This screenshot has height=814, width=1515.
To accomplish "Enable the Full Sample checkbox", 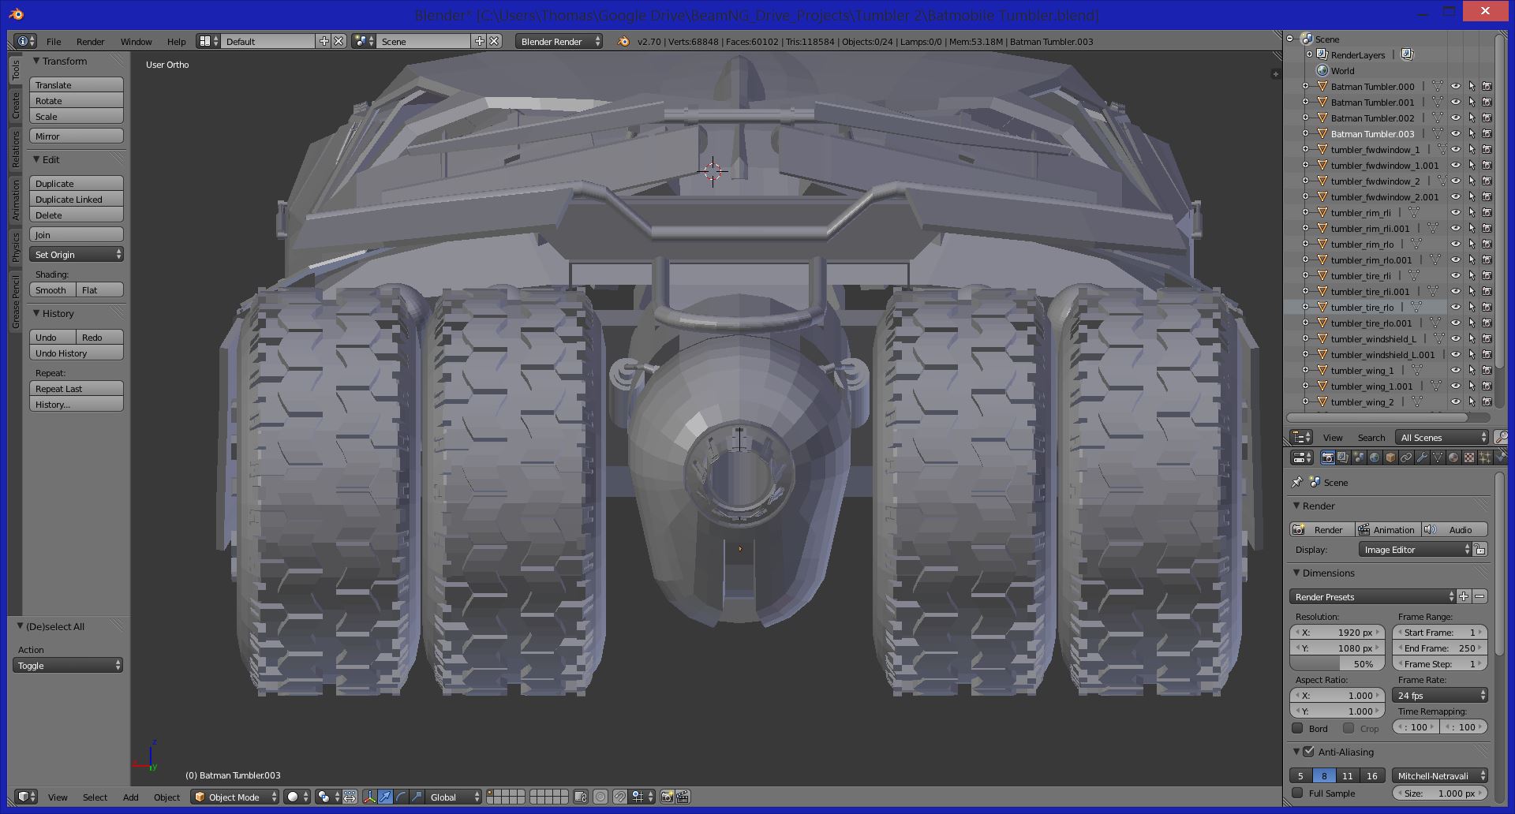I will (x=1297, y=793).
